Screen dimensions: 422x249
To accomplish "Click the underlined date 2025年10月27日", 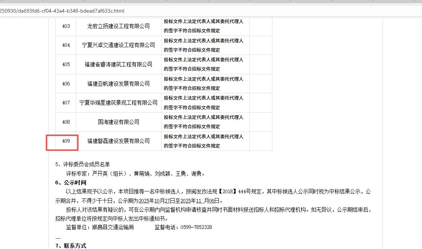I will (x=157, y=201).
